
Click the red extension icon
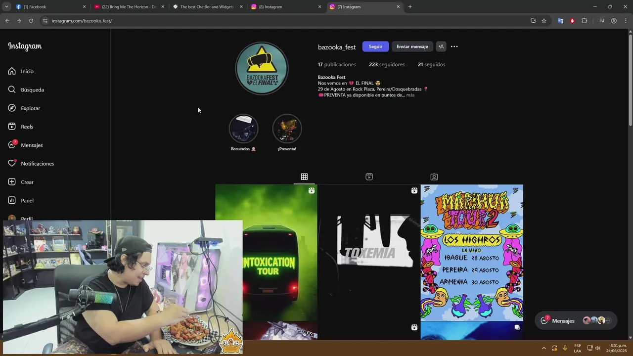click(572, 21)
